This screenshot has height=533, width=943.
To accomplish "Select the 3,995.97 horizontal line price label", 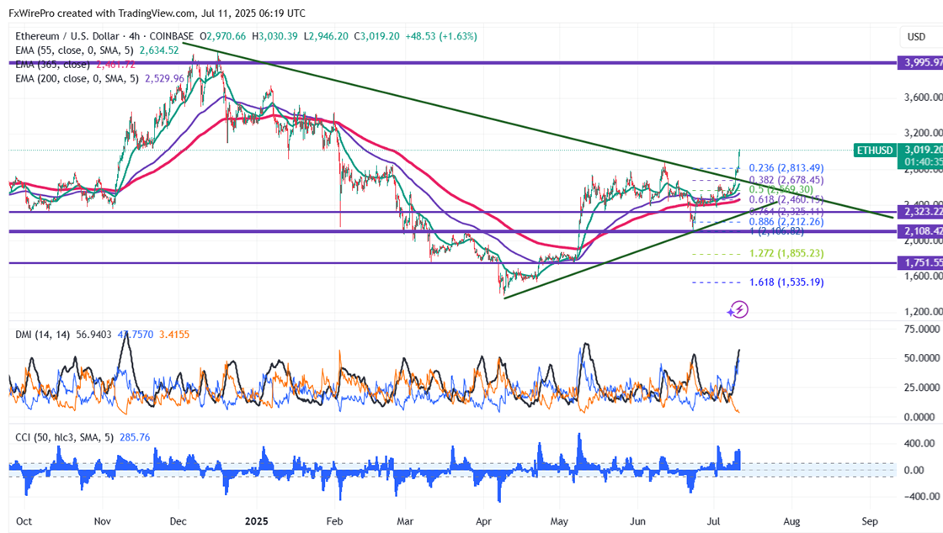I will 920,62.
